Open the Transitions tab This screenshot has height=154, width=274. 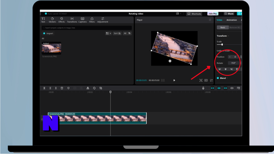click(x=72, y=20)
